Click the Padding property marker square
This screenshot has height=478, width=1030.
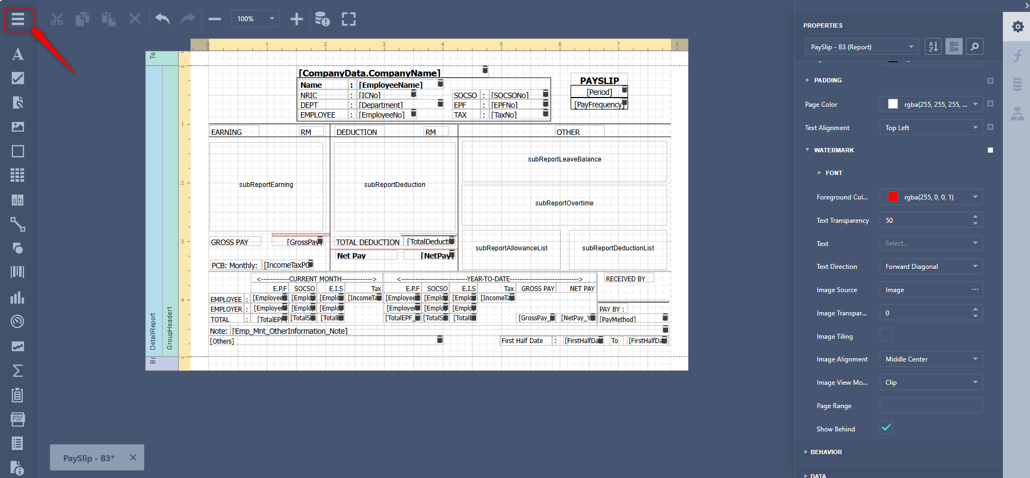[x=990, y=81]
